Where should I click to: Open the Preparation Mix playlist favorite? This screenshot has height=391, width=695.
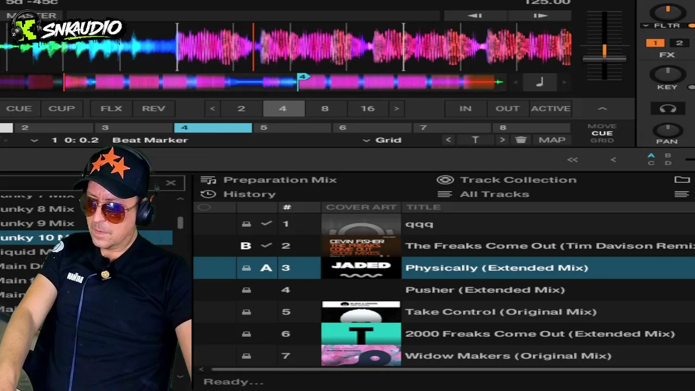(x=269, y=180)
